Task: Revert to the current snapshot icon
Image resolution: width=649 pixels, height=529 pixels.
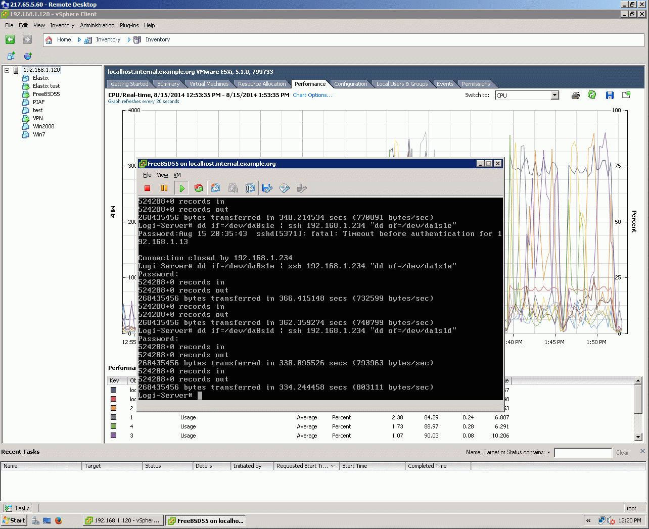Action: pos(233,188)
